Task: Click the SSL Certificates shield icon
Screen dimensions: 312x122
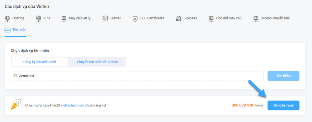Action: (135, 19)
